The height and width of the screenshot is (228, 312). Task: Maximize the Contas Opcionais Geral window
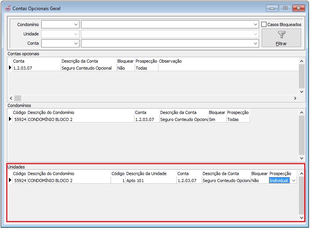point(286,8)
